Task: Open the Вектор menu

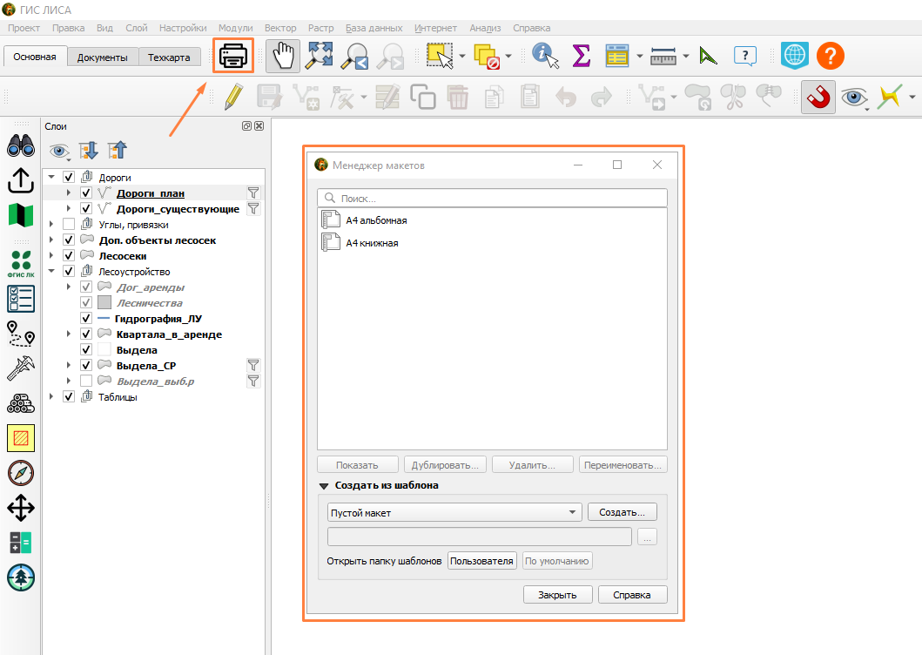Action: [x=280, y=28]
